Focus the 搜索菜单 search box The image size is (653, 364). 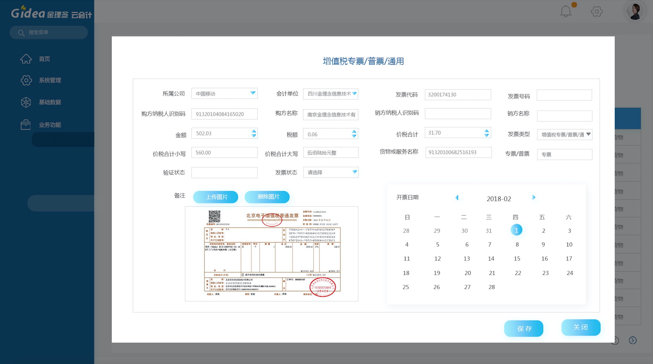[x=48, y=32]
